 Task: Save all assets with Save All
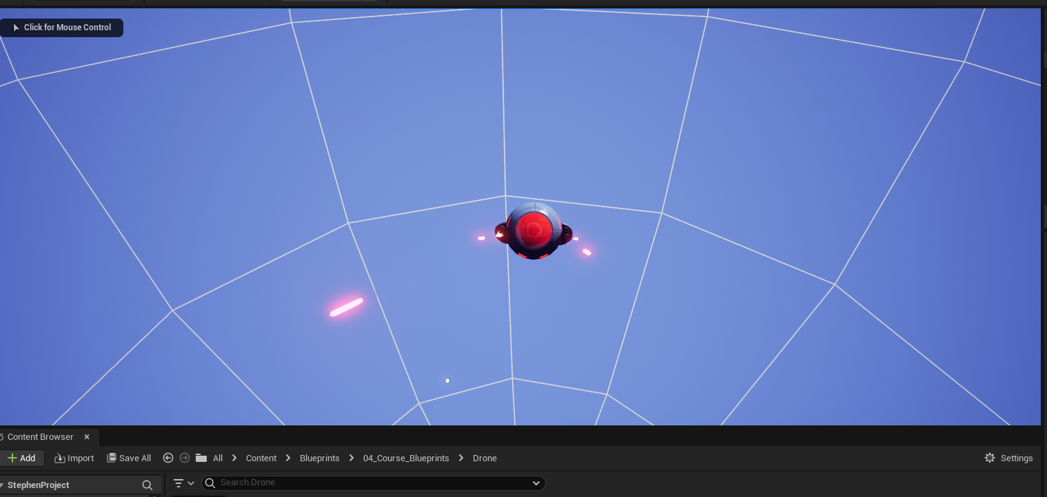coord(129,458)
